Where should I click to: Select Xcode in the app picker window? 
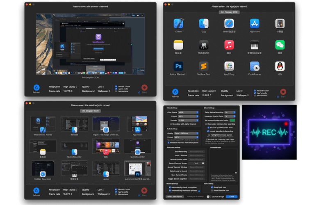tap(178, 23)
